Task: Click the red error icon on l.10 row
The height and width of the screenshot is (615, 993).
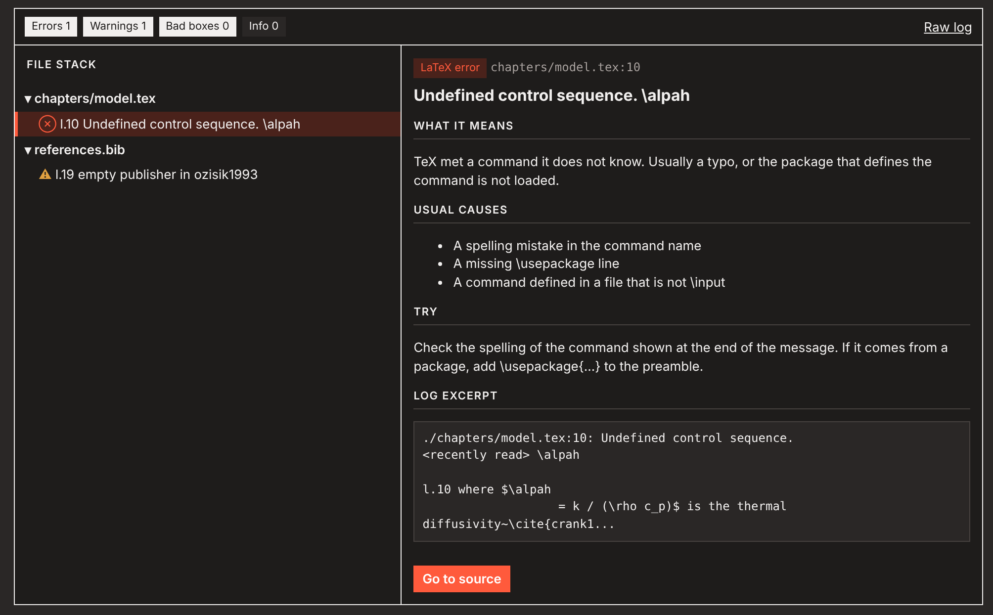Action: (x=47, y=124)
